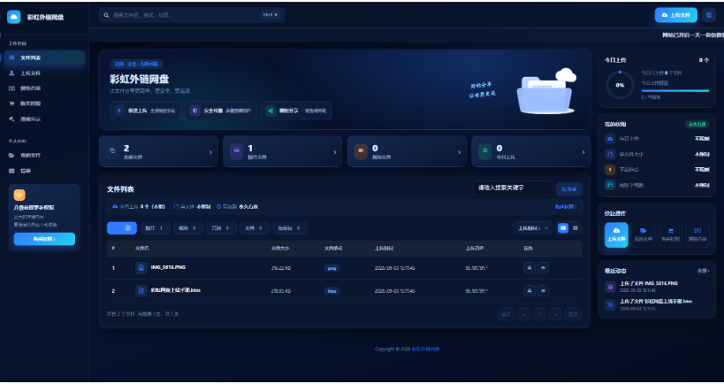Go to the last page in pagination
This screenshot has width=724, height=384.
pyautogui.click(x=573, y=314)
